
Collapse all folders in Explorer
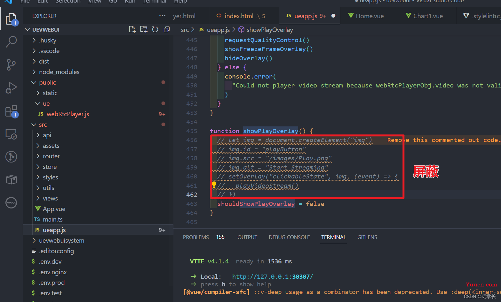tap(167, 30)
